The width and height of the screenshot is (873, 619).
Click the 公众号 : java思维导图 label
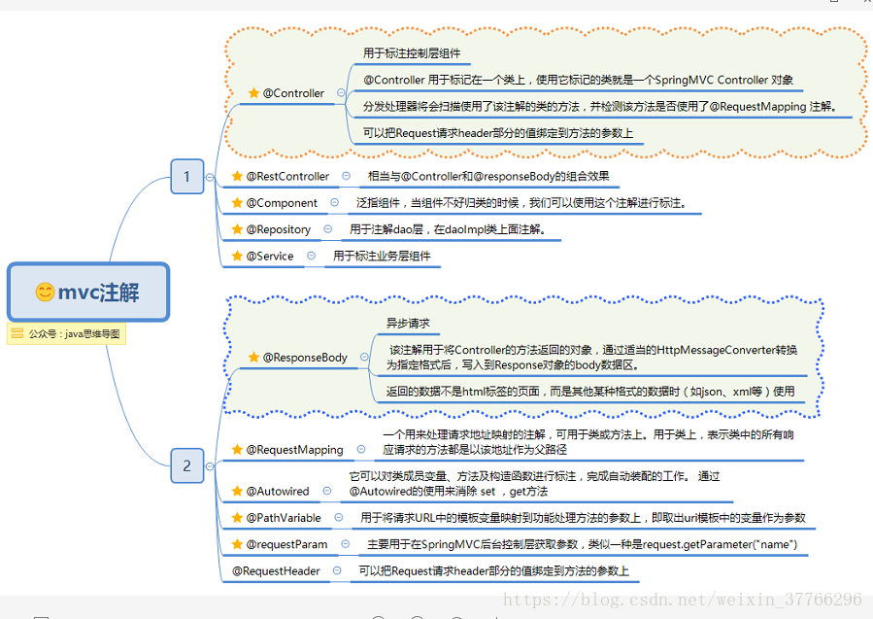(74, 333)
